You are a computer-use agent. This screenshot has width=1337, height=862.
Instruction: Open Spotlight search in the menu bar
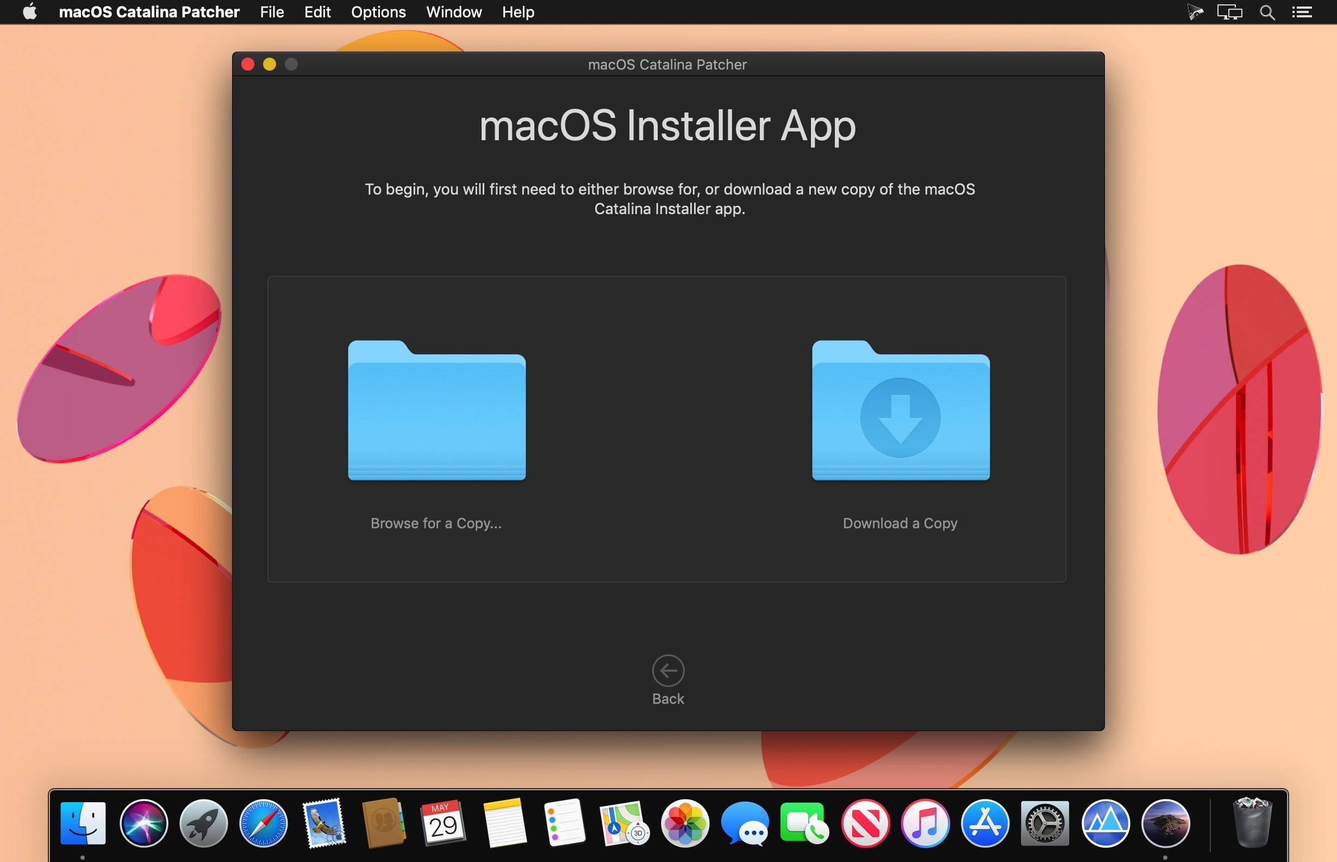(x=1267, y=12)
